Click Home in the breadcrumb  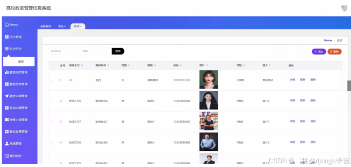coord(328,40)
